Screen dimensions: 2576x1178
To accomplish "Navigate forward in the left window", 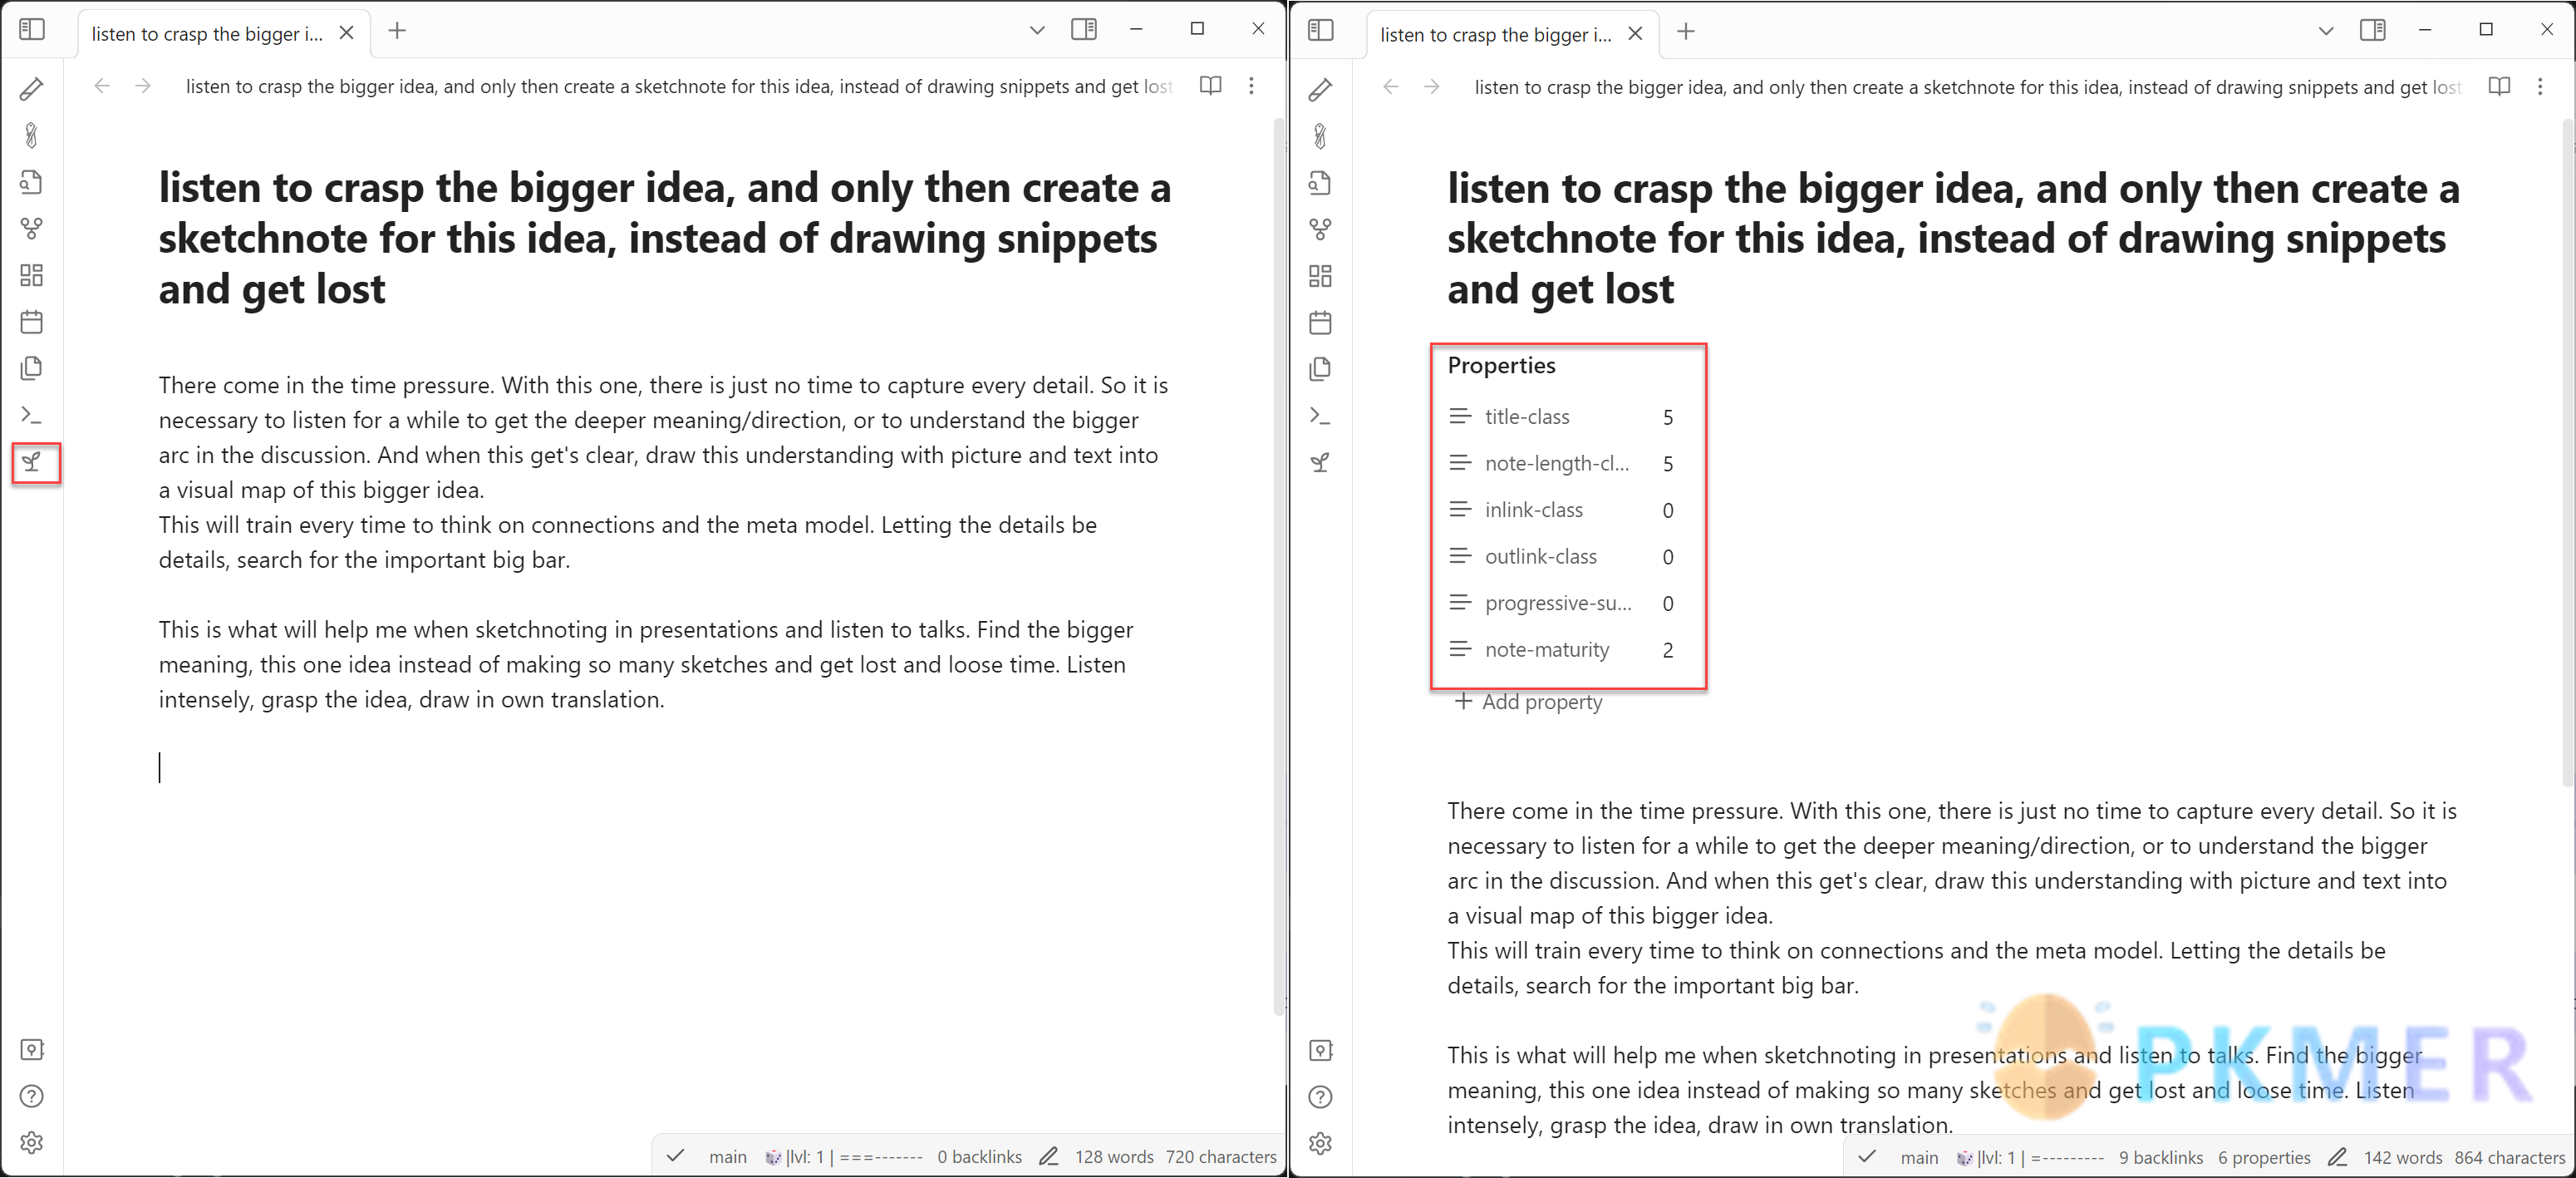I will coord(143,86).
